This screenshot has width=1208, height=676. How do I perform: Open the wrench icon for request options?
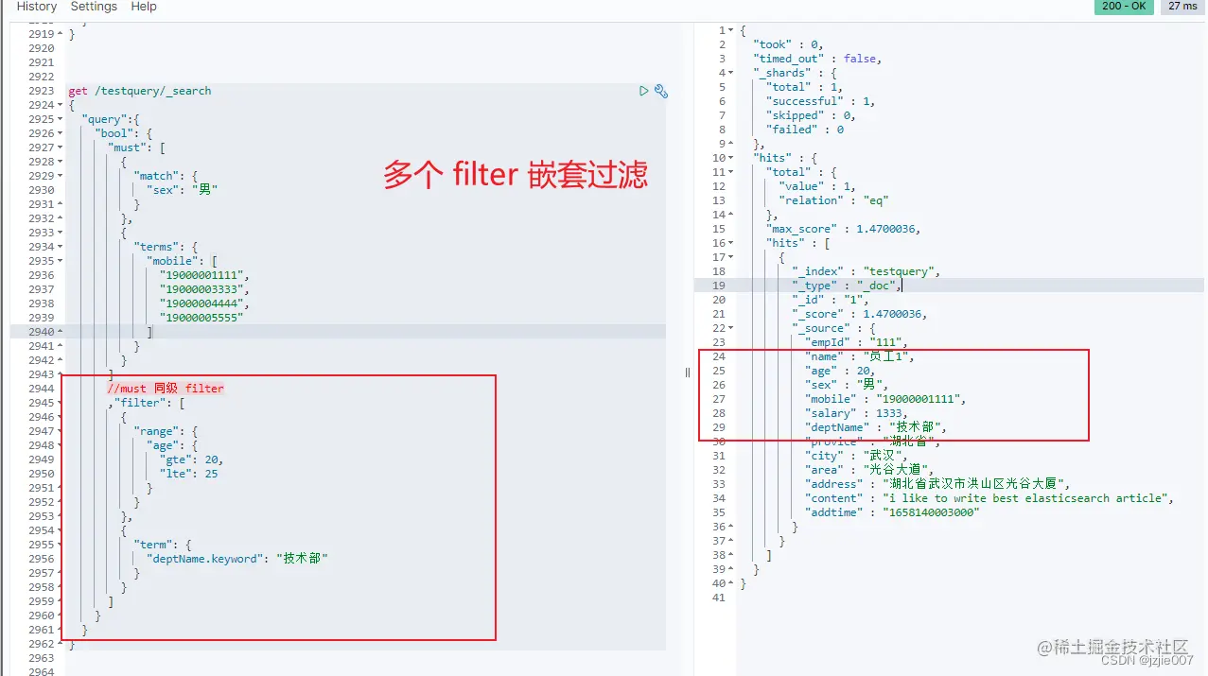661,91
